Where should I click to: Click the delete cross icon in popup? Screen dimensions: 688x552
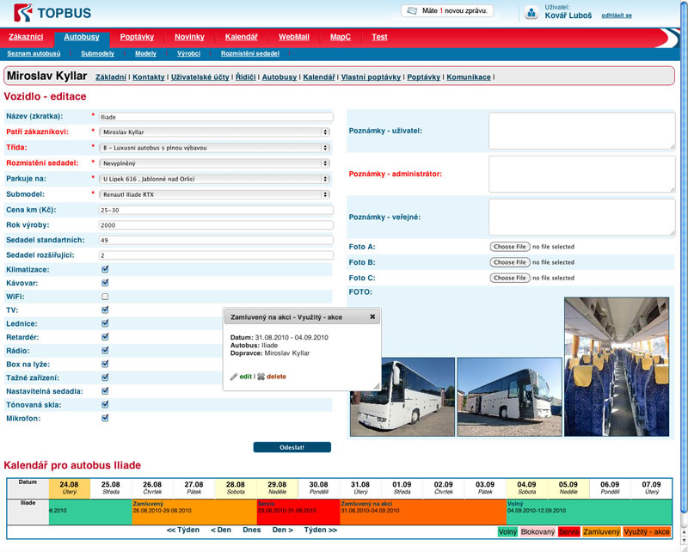point(261,377)
